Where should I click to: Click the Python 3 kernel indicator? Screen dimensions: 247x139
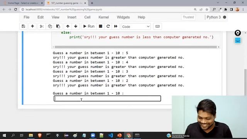click(216, 17)
